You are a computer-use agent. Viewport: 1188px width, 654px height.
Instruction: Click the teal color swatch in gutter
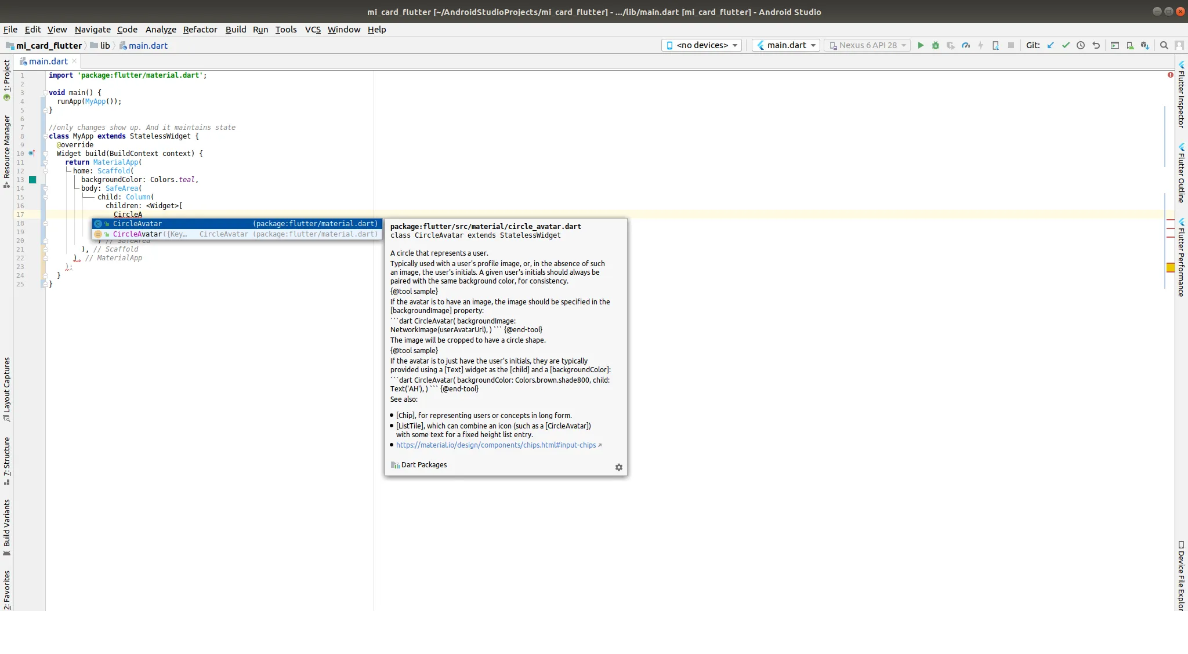32,180
